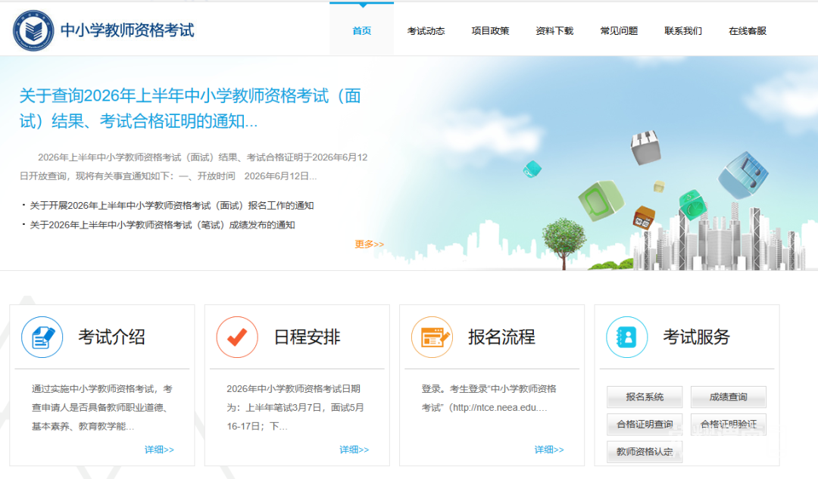This screenshot has height=479, width=818.
Task: Open the 考试动态 menu item
Action: pos(426,31)
